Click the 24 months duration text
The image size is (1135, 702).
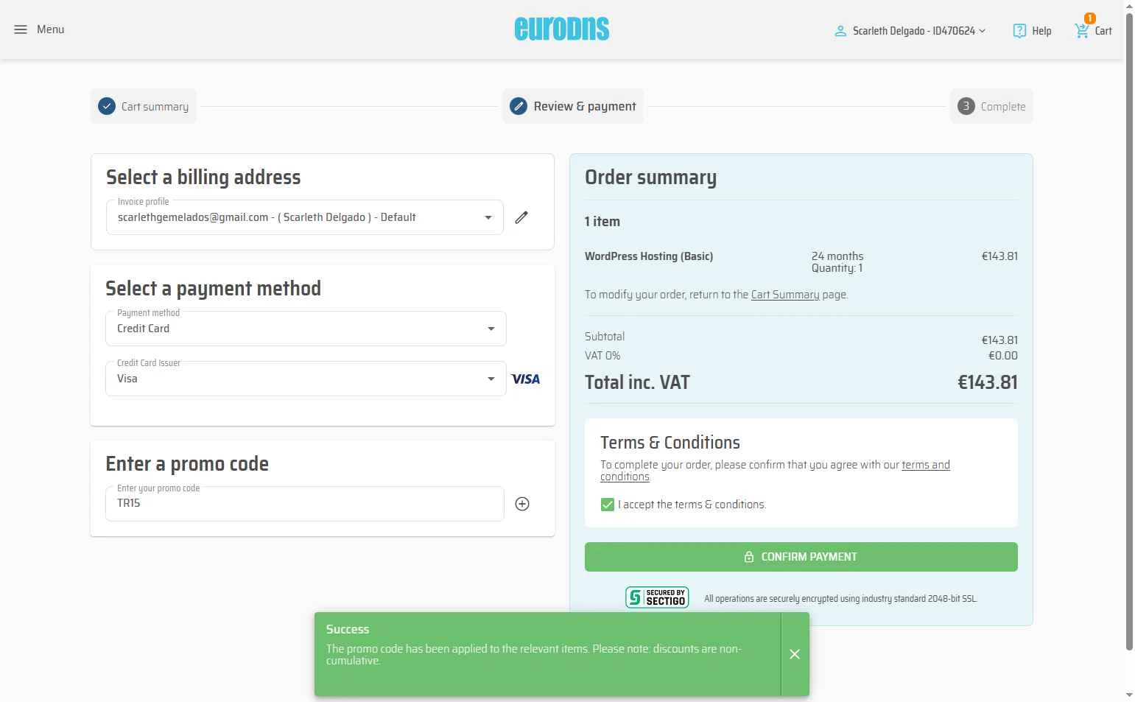(837, 256)
